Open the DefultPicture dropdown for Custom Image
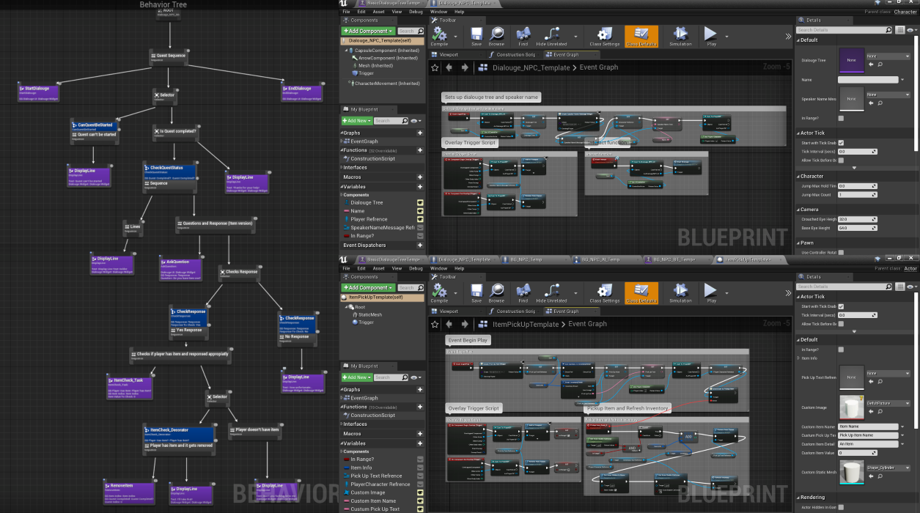 point(888,403)
